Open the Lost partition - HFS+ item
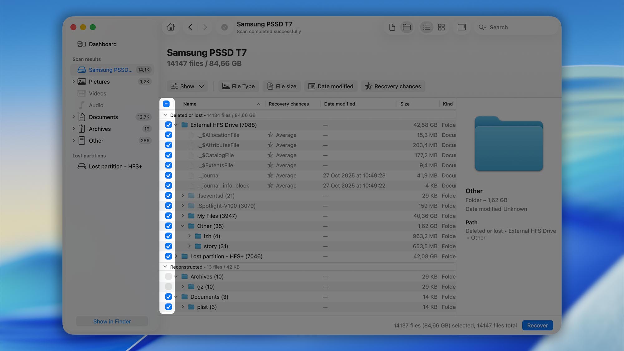Image resolution: width=624 pixels, height=351 pixels. coord(115,166)
